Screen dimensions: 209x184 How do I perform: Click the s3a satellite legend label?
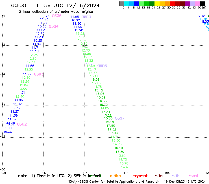159,176
